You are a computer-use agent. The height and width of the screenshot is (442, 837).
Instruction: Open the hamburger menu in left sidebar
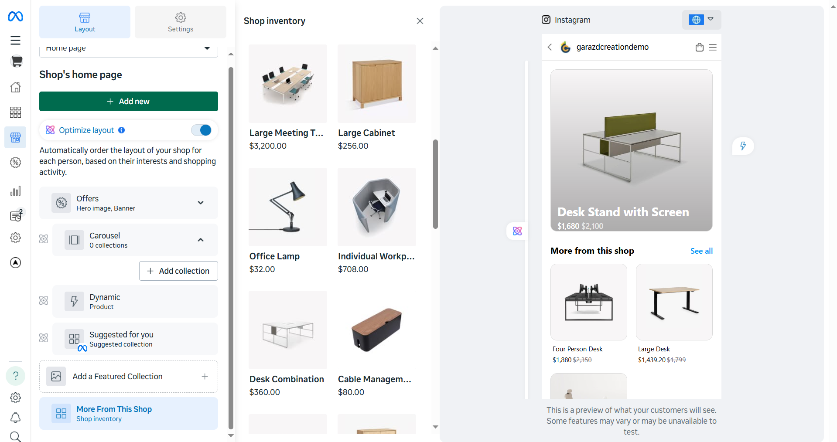pos(15,40)
